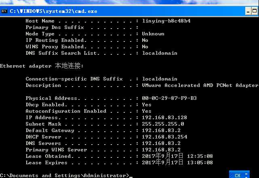Click Lease Obtained time 12:35:08
259x178 pixels.
(200, 156)
